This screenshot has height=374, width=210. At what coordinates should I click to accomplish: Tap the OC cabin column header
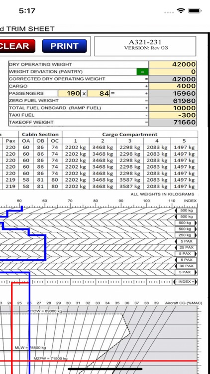[55, 141]
